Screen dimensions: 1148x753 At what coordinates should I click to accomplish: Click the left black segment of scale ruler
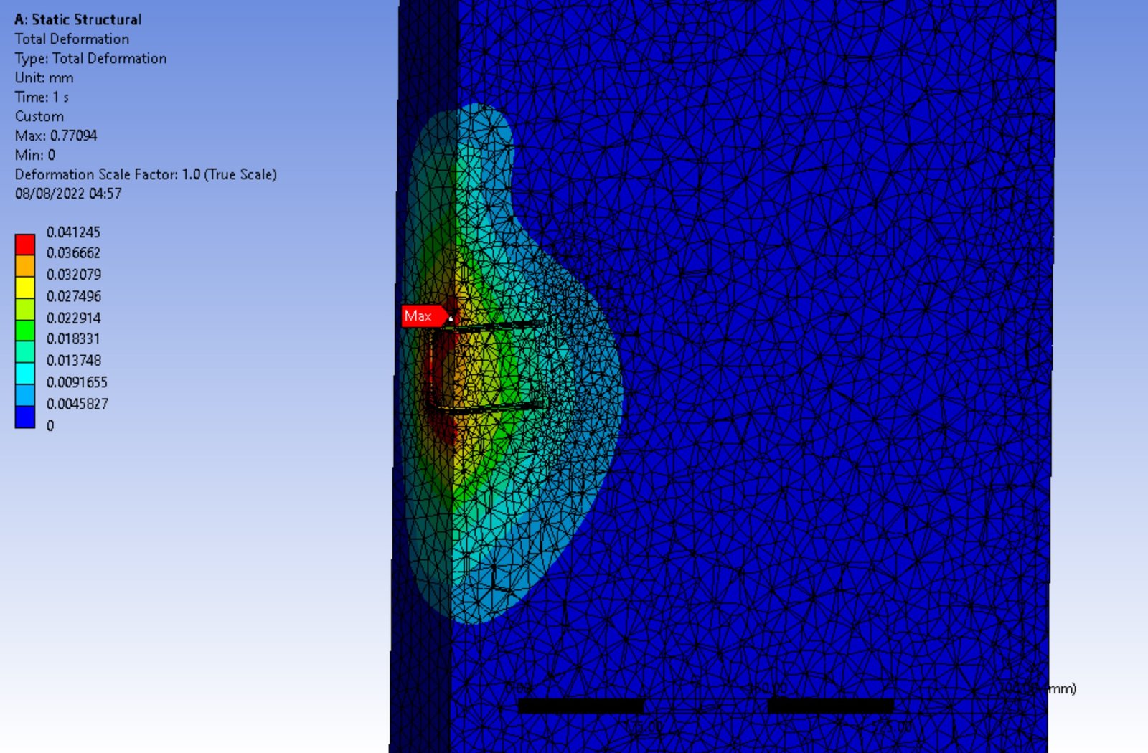[x=580, y=706]
